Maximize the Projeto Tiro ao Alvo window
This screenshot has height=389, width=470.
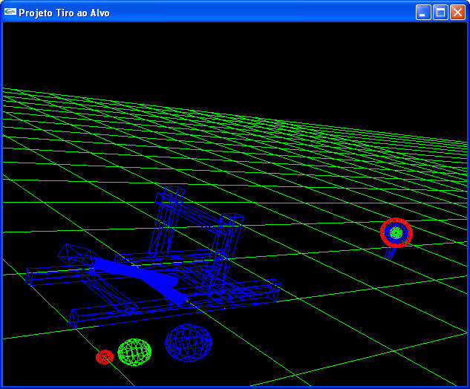[x=440, y=13]
